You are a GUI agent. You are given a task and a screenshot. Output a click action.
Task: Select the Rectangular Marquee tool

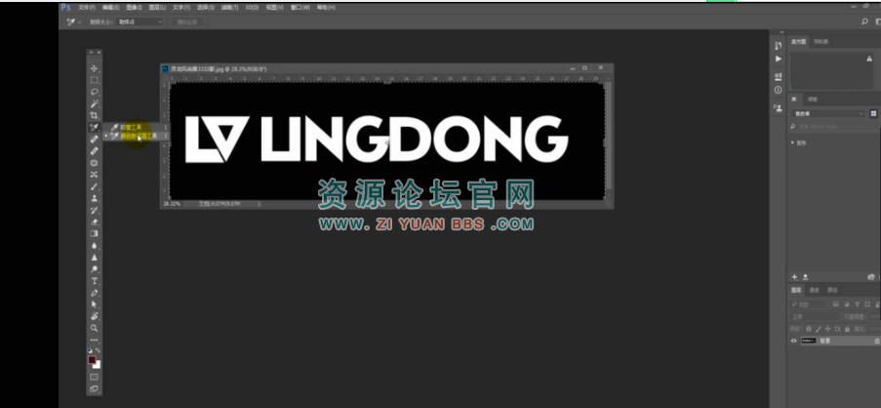pyautogui.click(x=94, y=80)
